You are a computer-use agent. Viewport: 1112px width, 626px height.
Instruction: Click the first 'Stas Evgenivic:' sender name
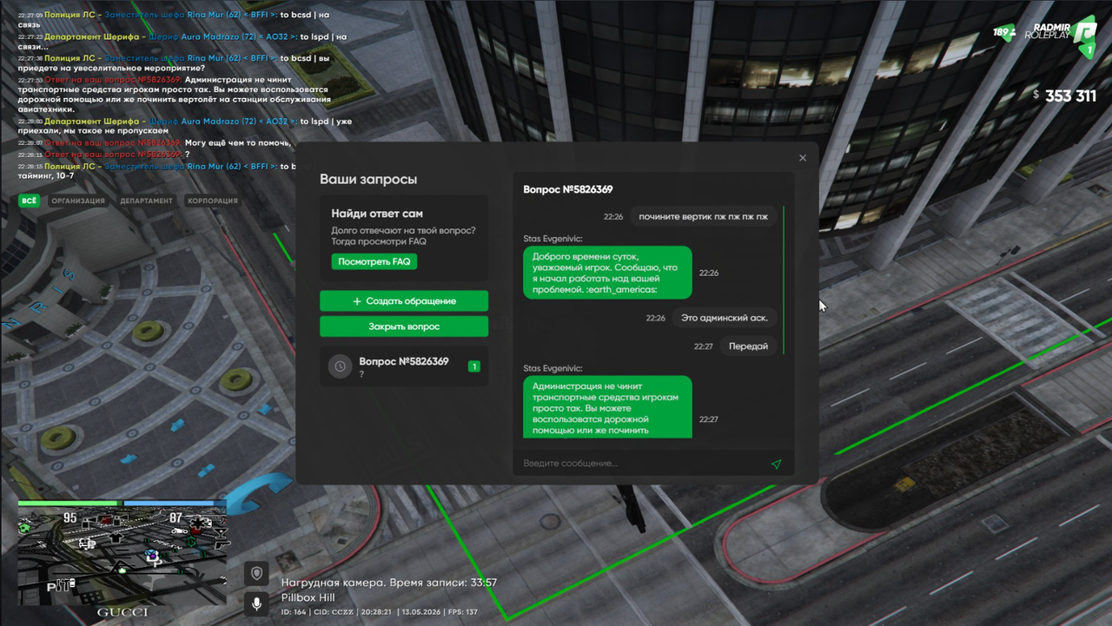point(553,238)
